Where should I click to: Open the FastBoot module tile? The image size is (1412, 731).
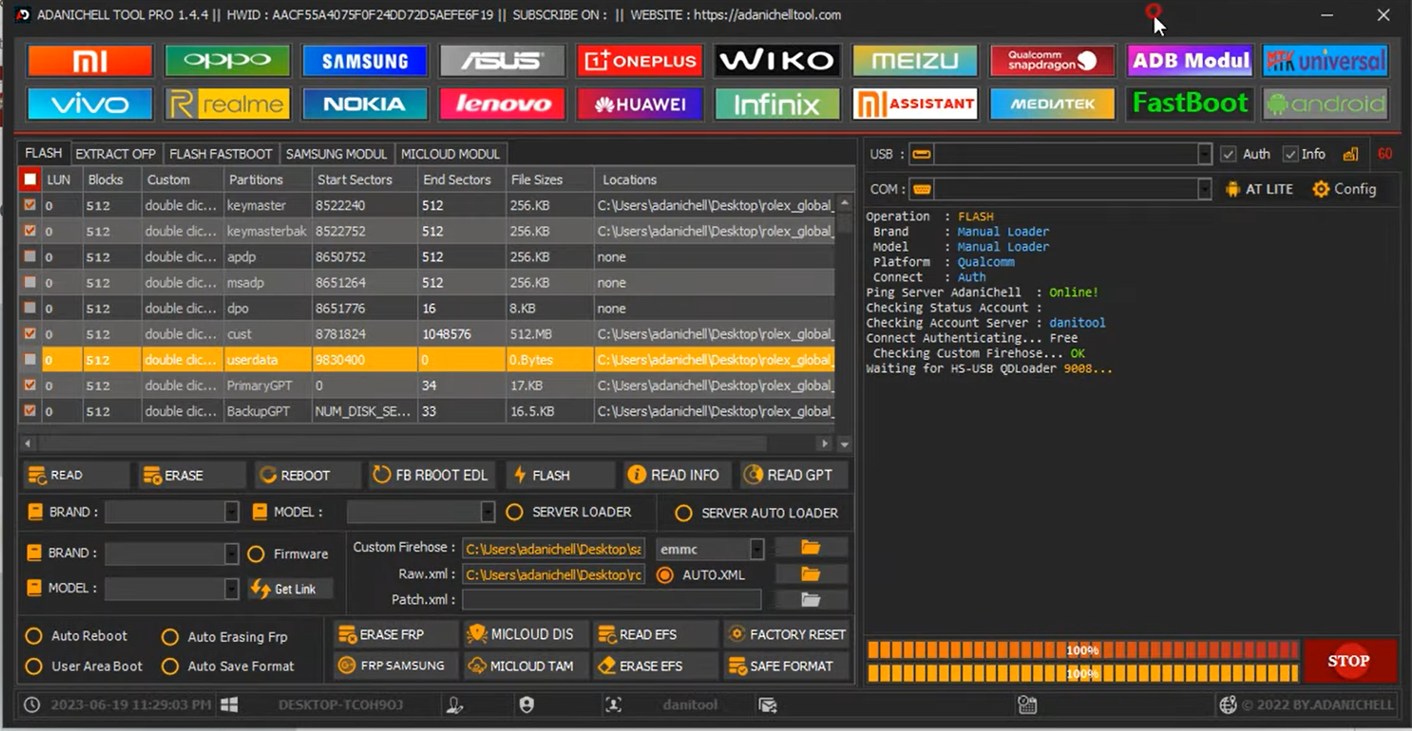click(x=1190, y=104)
